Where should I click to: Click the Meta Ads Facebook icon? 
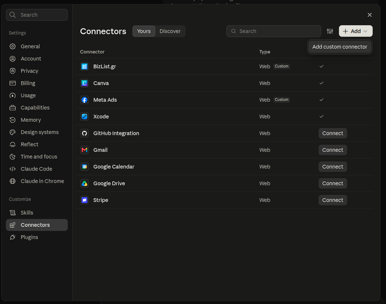[84, 100]
